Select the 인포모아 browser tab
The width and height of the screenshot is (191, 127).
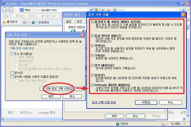pyautogui.click(x=46, y=22)
